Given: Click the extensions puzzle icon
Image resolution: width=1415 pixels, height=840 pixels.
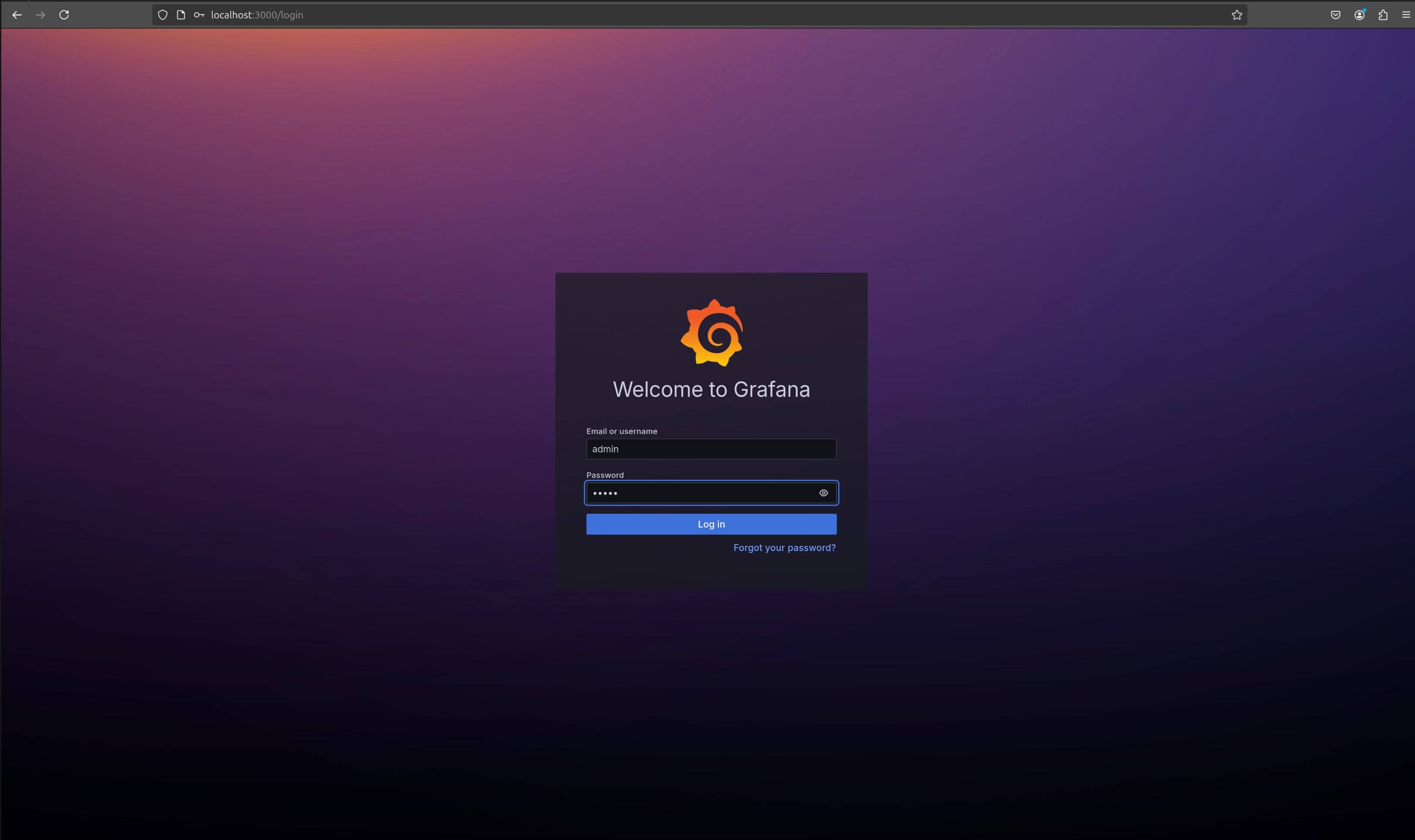Looking at the screenshot, I should tap(1383, 15).
